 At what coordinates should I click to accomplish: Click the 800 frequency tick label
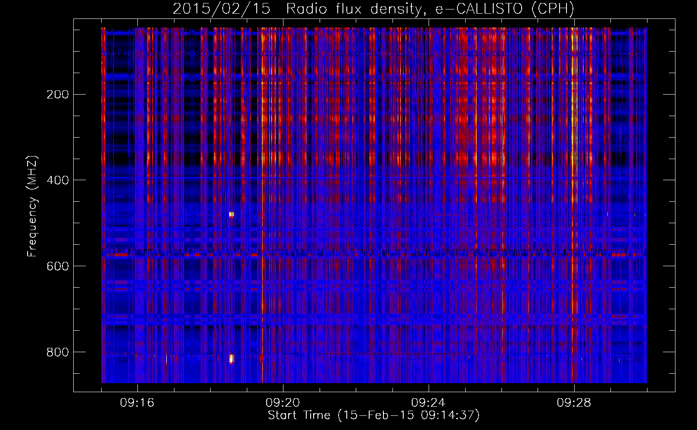[58, 352]
